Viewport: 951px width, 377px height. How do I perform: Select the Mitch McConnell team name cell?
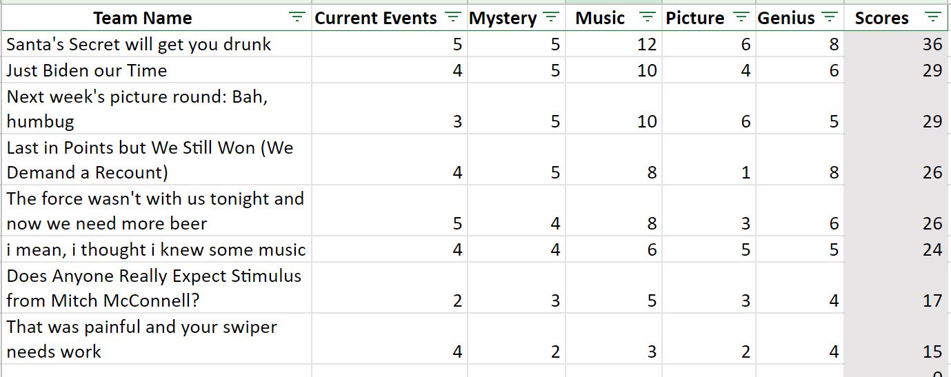click(x=157, y=287)
